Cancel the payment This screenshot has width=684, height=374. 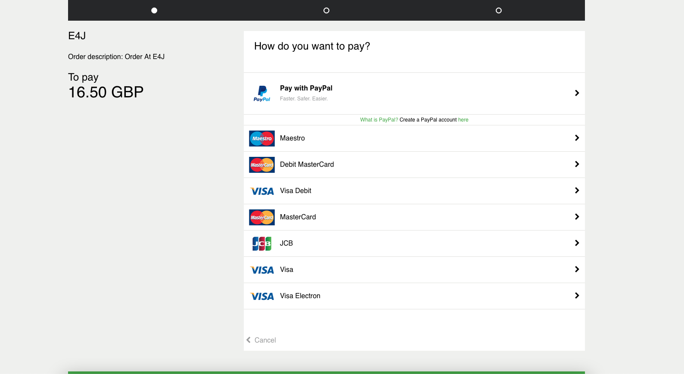tap(261, 340)
